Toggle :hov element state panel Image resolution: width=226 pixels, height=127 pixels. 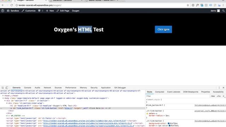213,96
